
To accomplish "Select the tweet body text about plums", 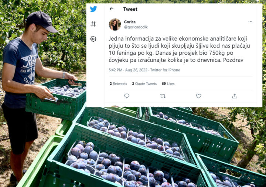I will 179,49.
